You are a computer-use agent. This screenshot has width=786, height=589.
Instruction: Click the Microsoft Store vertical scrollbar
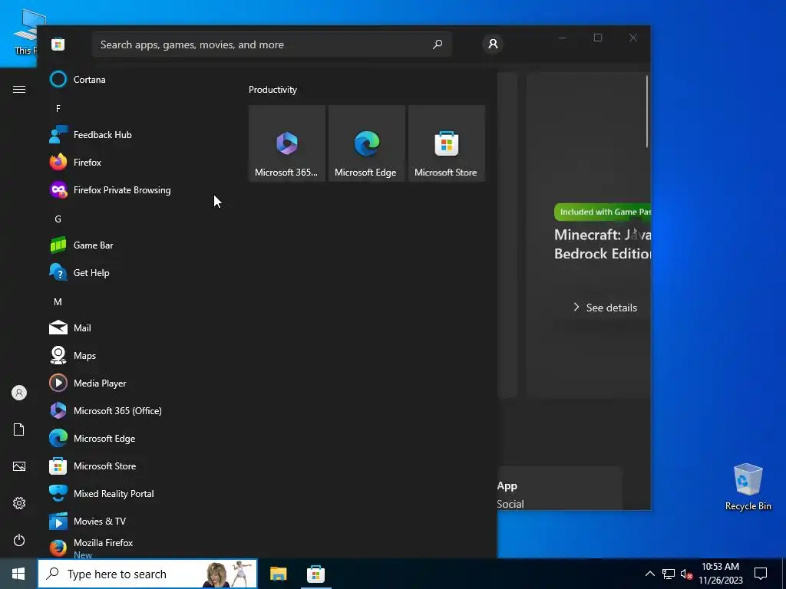pos(647,111)
